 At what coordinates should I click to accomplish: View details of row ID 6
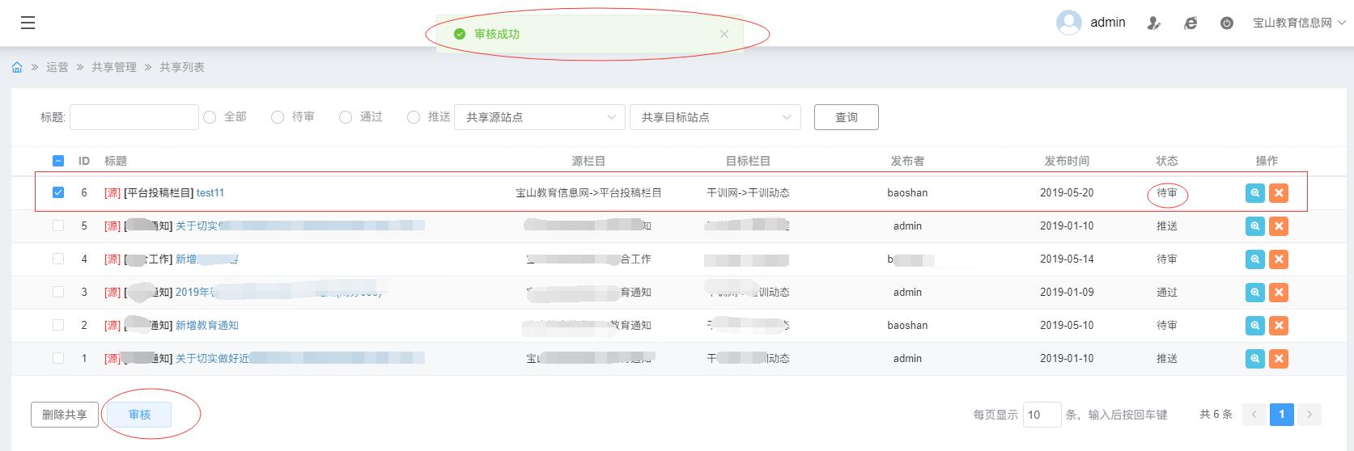click(1254, 193)
